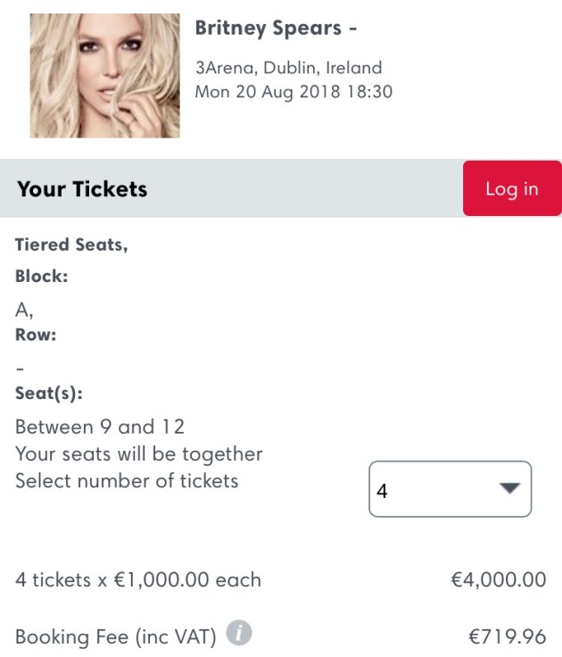Click the booking fee info icon
Image resolution: width=562 pixels, height=657 pixels.
click(238, 635)
